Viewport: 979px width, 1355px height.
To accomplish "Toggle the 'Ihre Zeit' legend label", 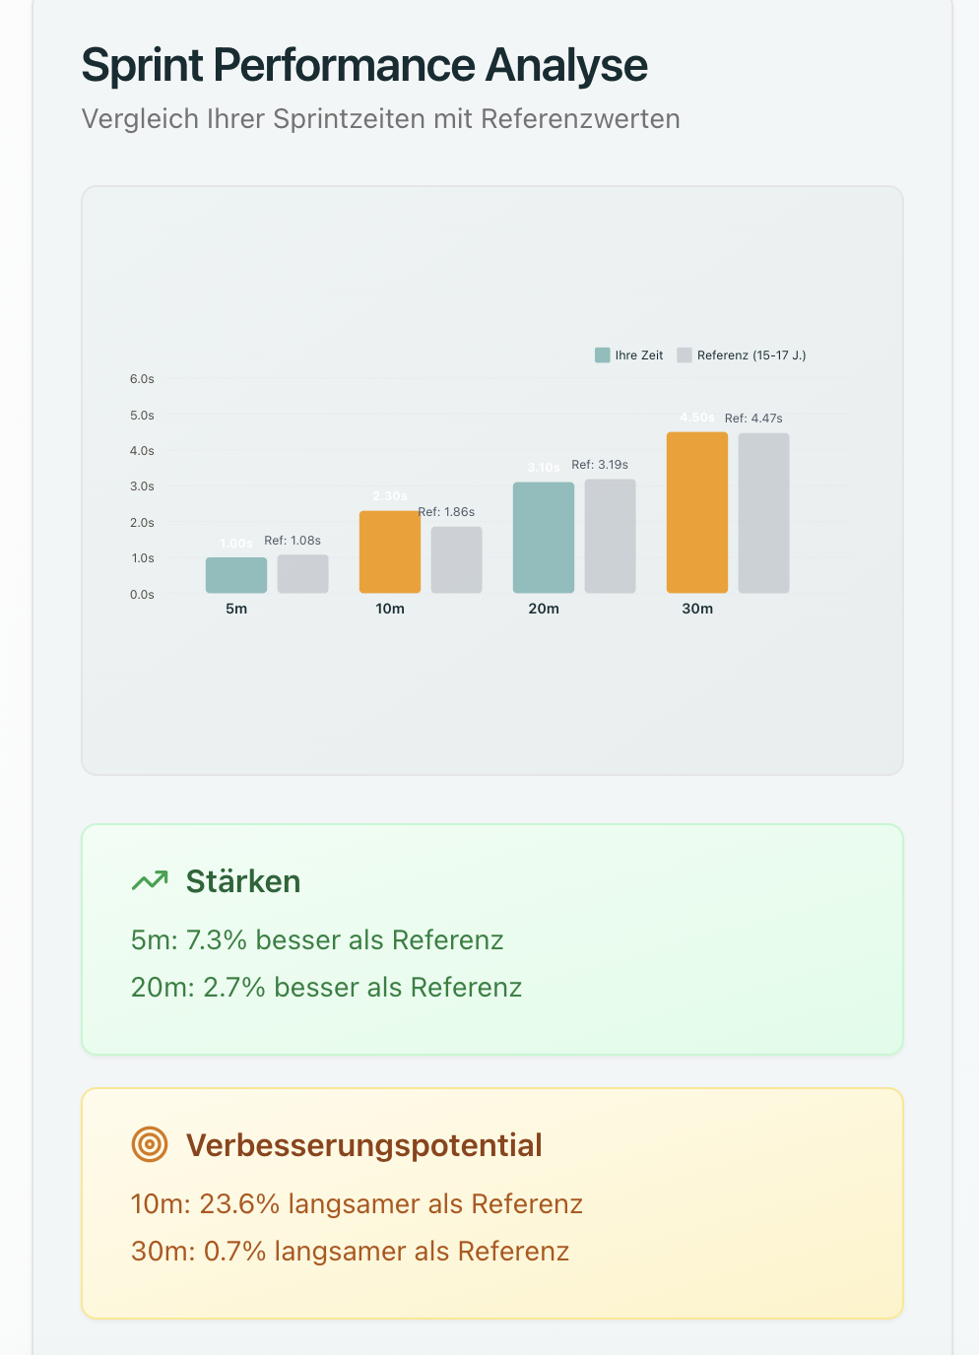I will [639, 355].
